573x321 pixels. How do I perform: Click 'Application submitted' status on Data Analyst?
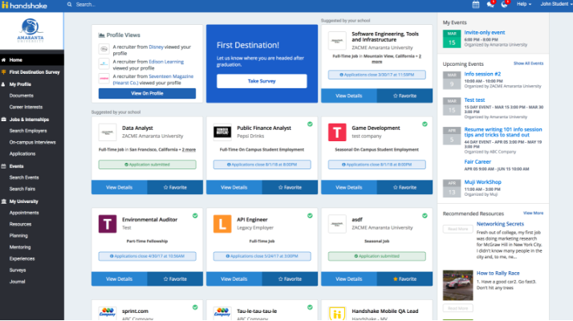coord(147,165)
